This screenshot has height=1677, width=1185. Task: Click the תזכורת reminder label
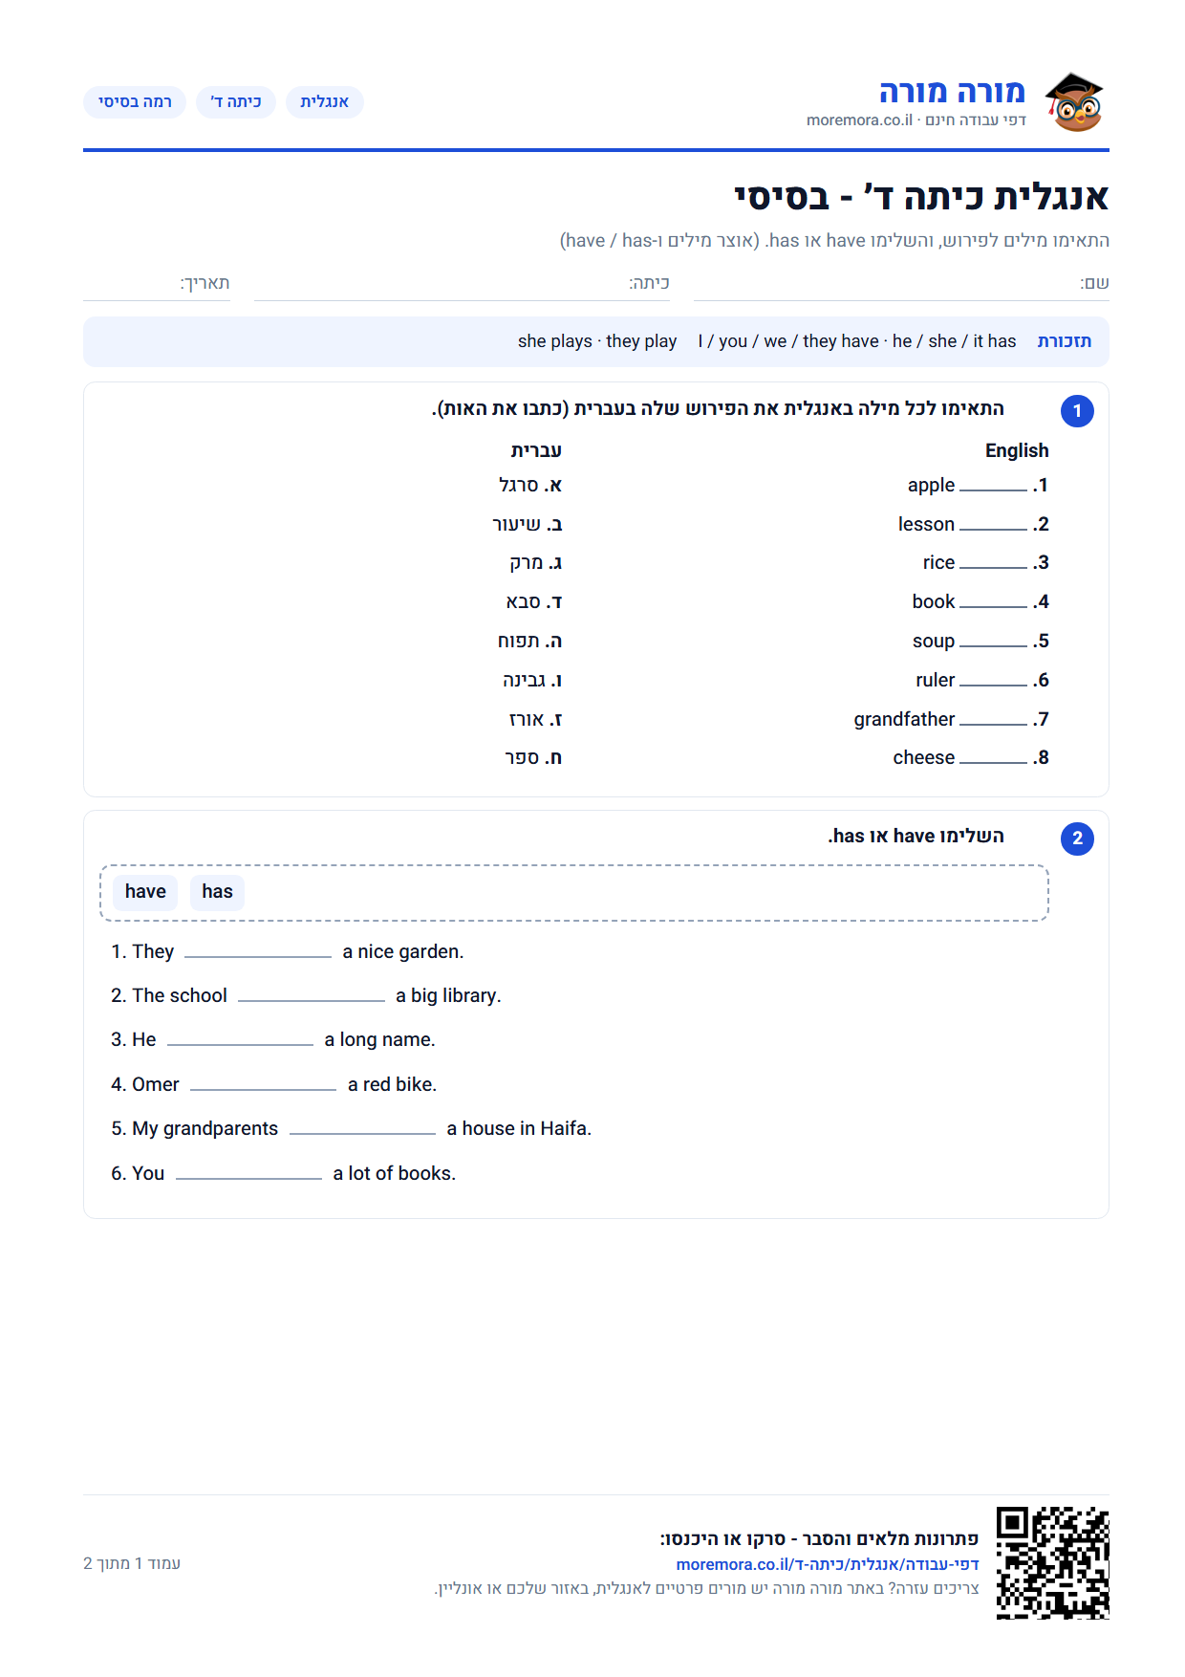(1065, 341)
